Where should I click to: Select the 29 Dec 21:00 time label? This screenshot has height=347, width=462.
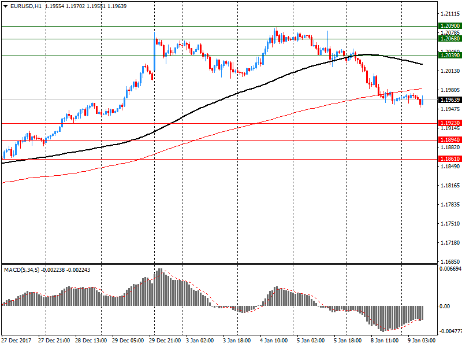point(166,341)
